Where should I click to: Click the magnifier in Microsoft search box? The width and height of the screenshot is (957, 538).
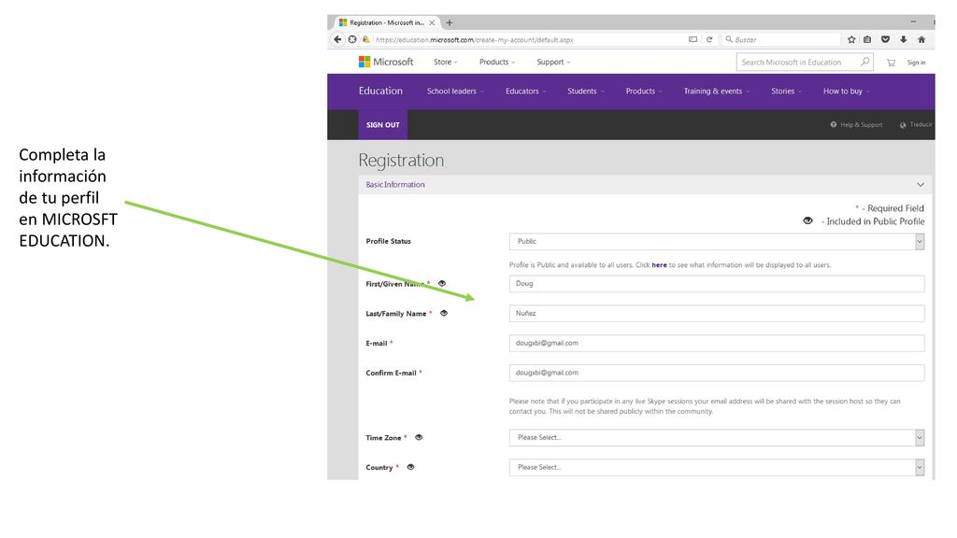tap(864, 62)
